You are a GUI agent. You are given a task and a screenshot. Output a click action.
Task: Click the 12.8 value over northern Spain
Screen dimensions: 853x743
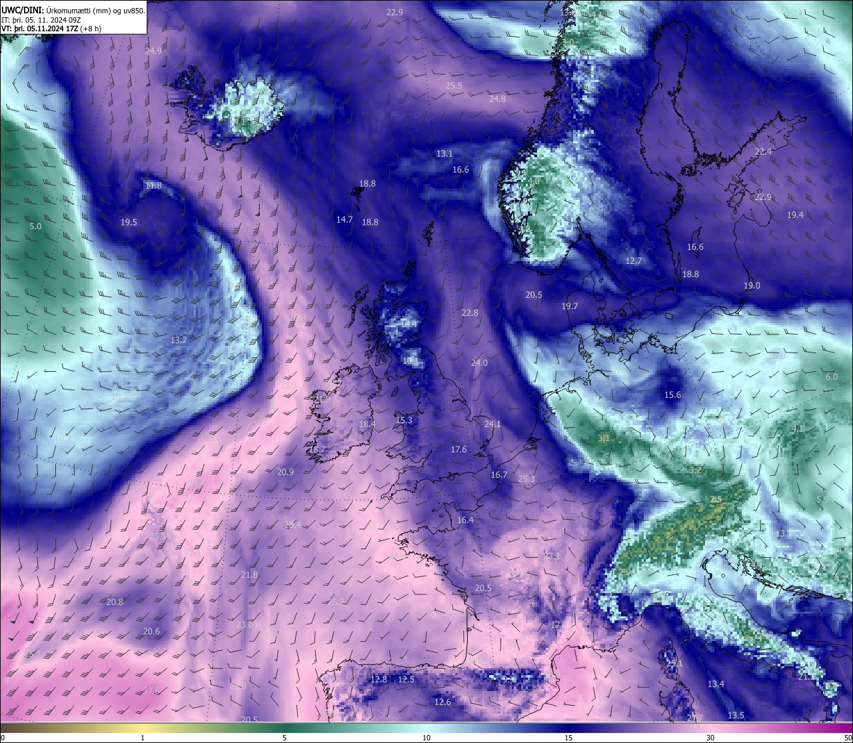click(379, 679)
